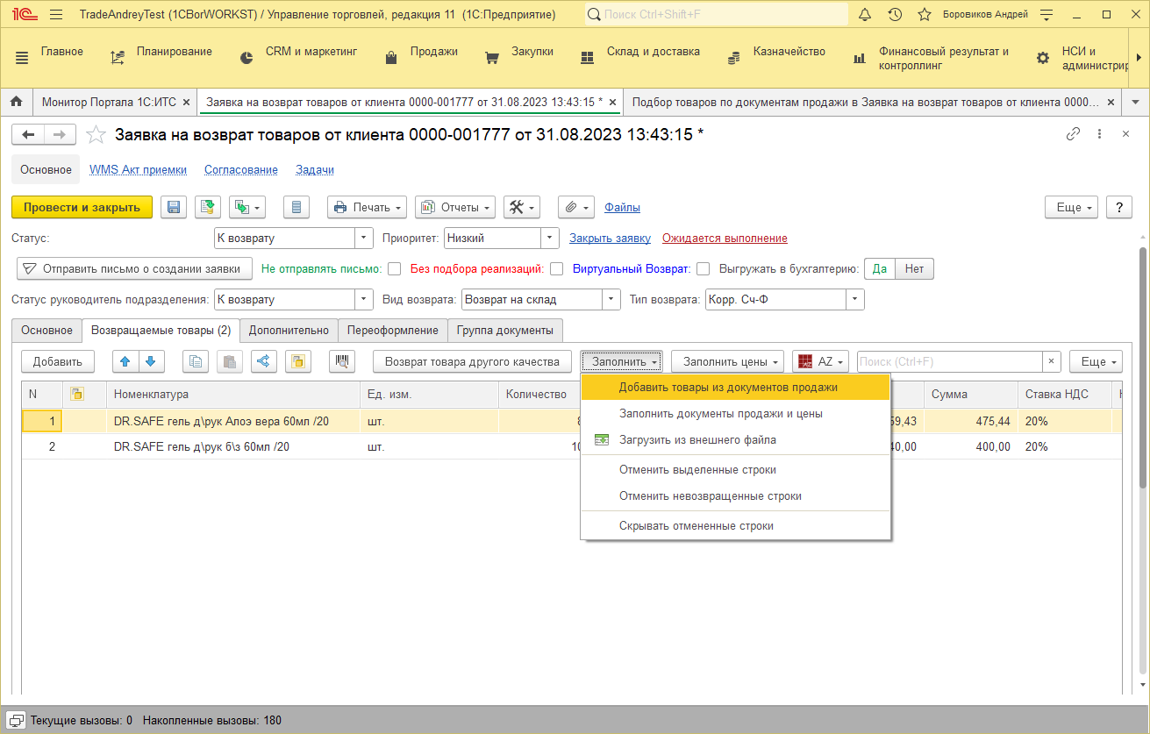
Task: Open the paperclip attachments button
Action: tap(576, 207)
